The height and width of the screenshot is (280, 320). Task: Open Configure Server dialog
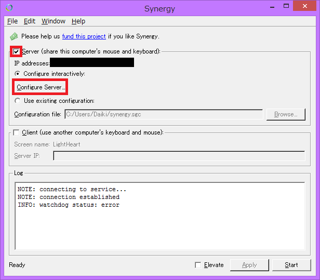40,87
